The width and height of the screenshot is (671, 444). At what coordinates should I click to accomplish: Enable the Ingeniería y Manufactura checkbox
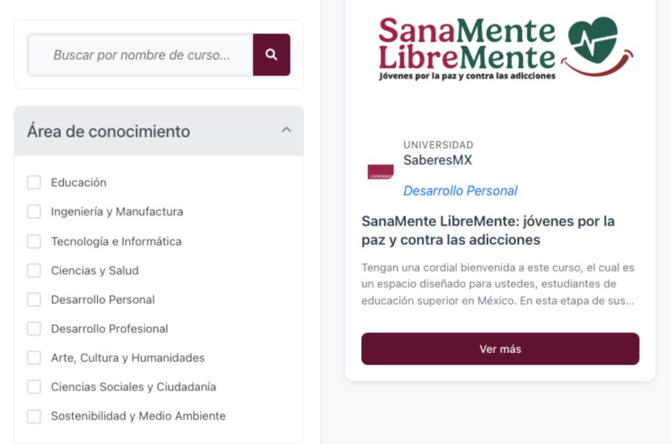click(34, 212)
